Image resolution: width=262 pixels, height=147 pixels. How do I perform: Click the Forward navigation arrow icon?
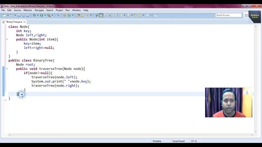tap(147, 15)
